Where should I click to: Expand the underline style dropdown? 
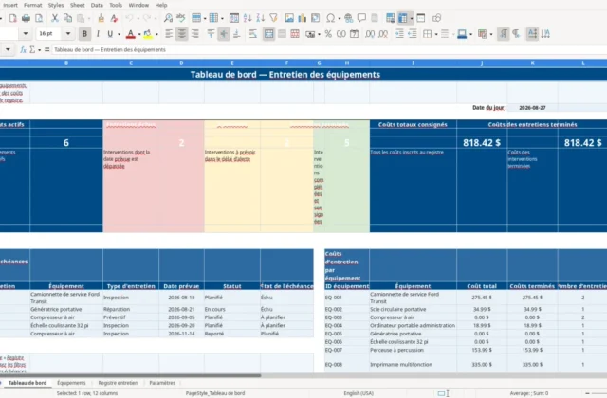[x=119, y=34]
